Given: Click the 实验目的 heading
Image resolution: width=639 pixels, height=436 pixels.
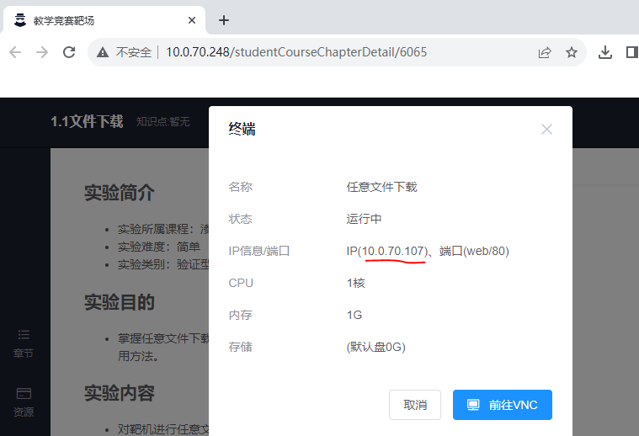Looking at the screenshot, I should [120, 302].
